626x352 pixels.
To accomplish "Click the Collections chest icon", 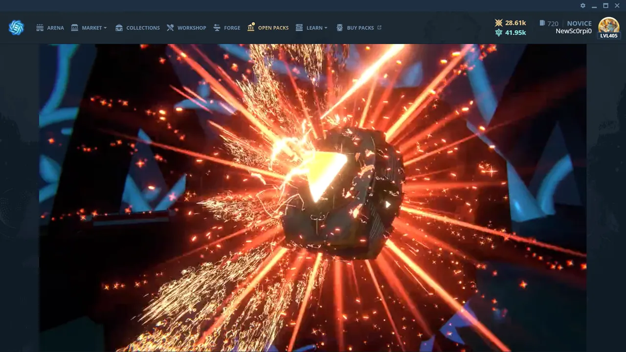I will pyautogui.click(x=119, y=27).
